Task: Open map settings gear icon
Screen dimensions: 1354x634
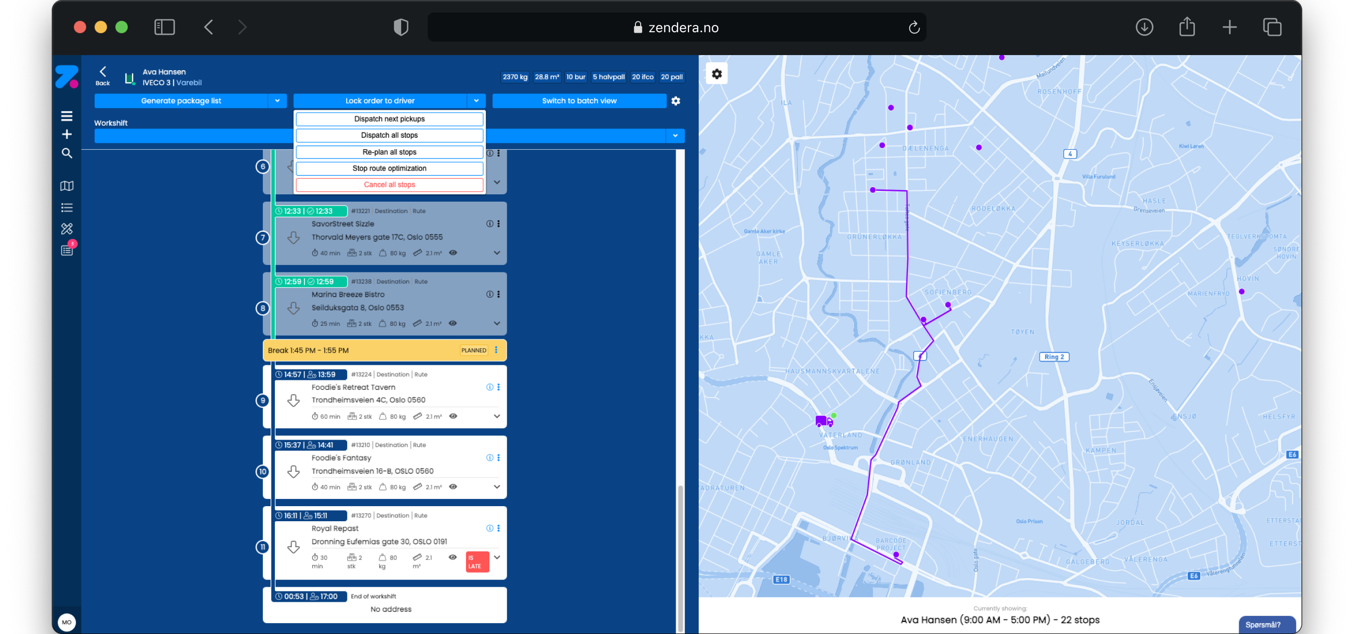Action: (716, 74)
